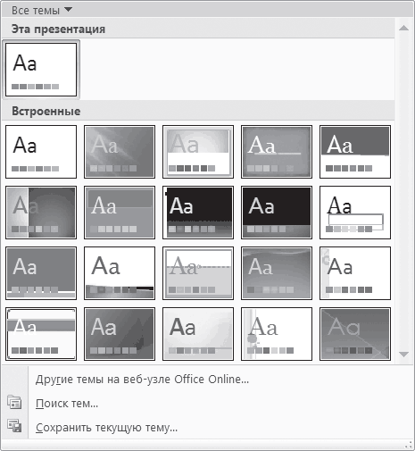Open the "Все темы" dropdown filter
The width and height of the screenshot is (415, 451).
click(42, 11)
